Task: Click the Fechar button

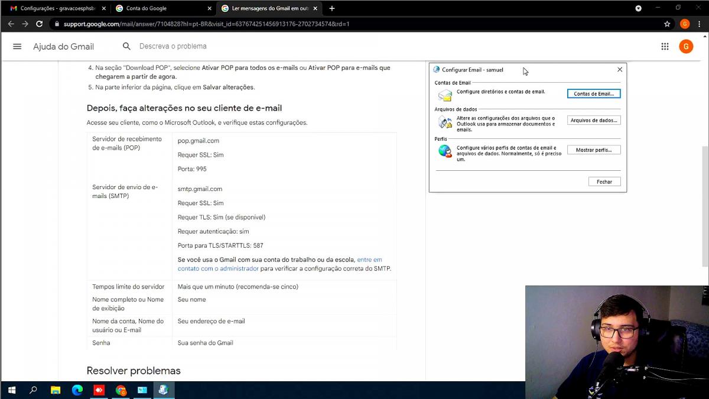Action: click(x=604, y=181)
